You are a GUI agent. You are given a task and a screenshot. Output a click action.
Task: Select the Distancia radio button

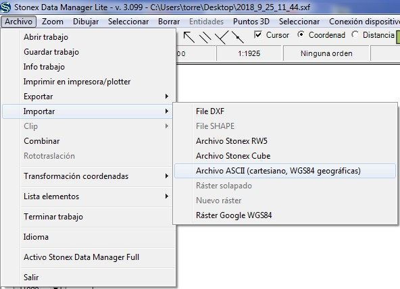[x=355, y=34]
